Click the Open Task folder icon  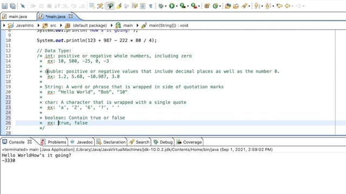pyautogui.click(x=236, y=6)
